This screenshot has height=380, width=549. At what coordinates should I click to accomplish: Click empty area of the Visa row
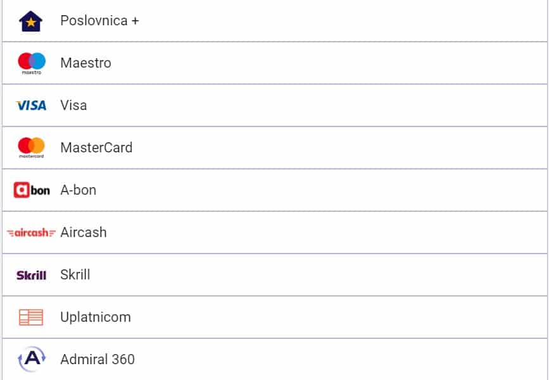(315, 105)
